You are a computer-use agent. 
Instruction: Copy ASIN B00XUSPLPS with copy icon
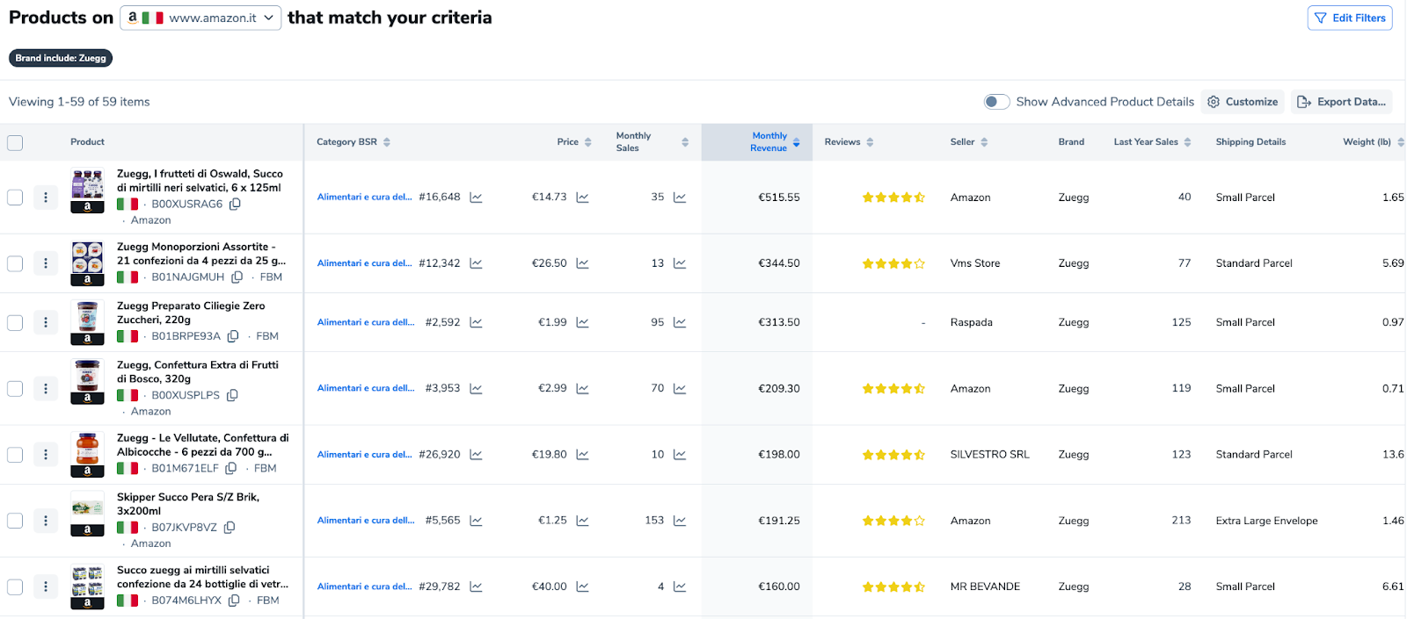pos(232,395)
